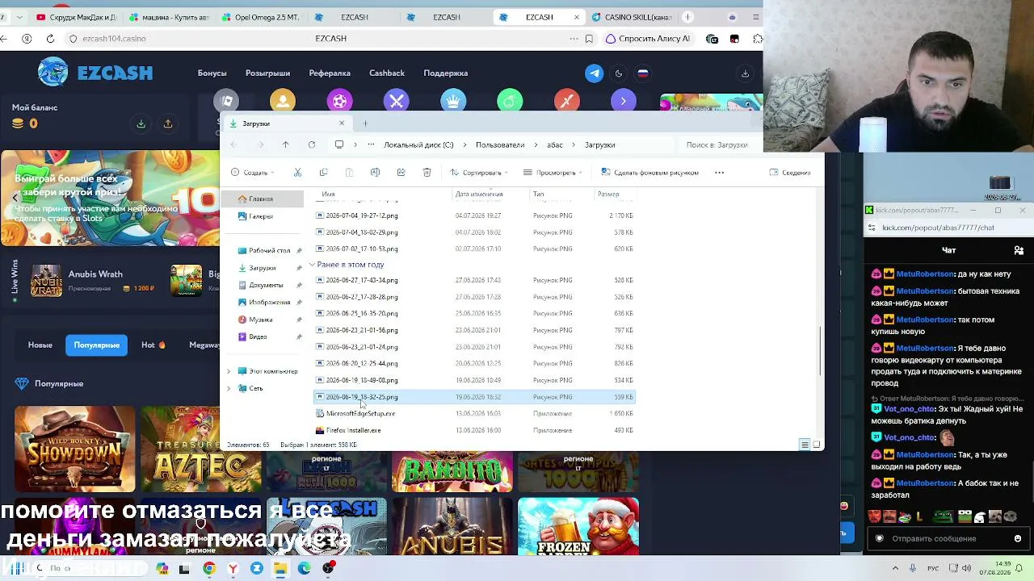
Task: Open new Explorer tab with plus icon
Action: (x=364, y=123)
